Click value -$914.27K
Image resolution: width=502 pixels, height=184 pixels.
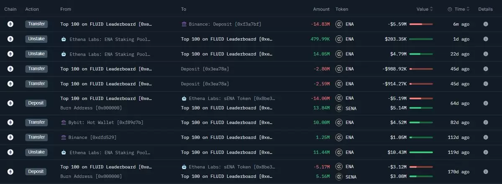point(394,84)
